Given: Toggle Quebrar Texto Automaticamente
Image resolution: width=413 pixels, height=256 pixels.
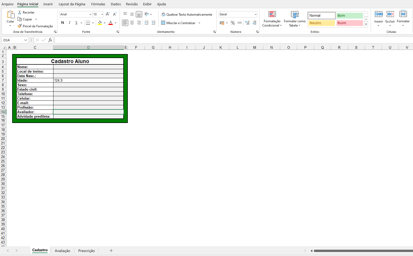Looking at the screenshot, I should (187, 15).
